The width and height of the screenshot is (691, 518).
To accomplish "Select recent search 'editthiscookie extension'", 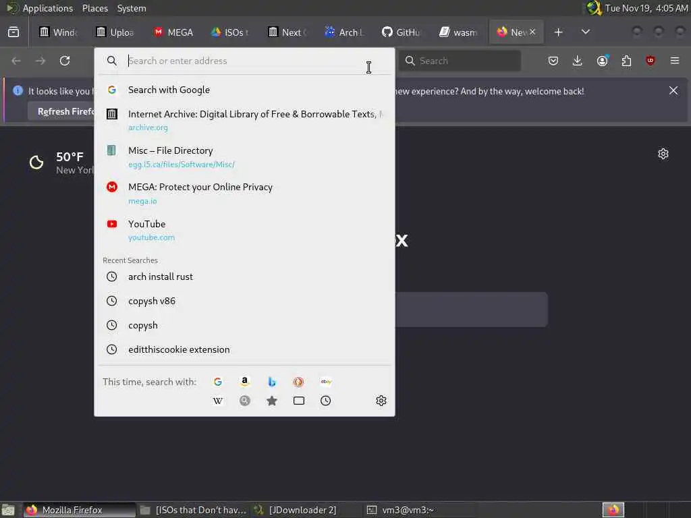I will coord(244,349).
